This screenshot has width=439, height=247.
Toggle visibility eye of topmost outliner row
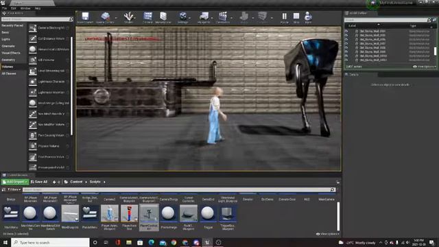[x=346, y=32]
